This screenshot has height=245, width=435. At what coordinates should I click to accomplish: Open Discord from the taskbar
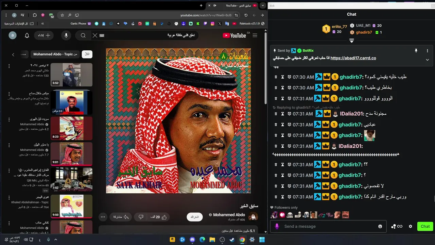point(192,240)
